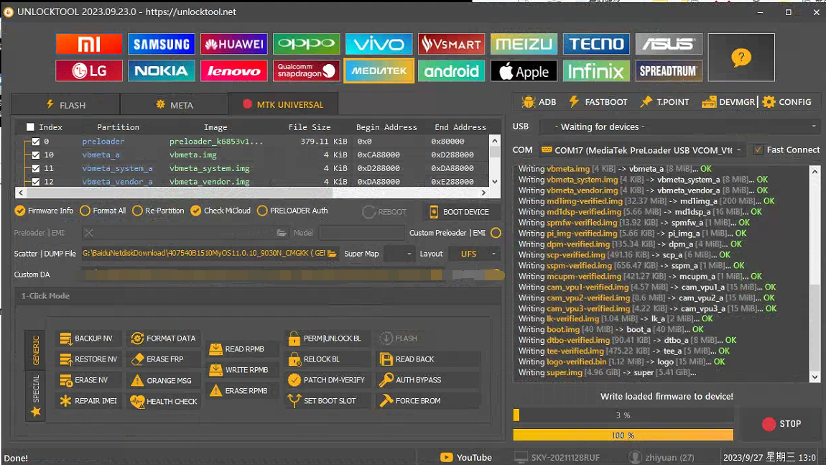This screenshot has height=465, width=826.
Task: Open the USB device dropdown
Action: tap(680, 126)
